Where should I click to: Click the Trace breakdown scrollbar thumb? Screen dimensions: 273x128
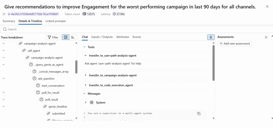(x=76, y=67)
